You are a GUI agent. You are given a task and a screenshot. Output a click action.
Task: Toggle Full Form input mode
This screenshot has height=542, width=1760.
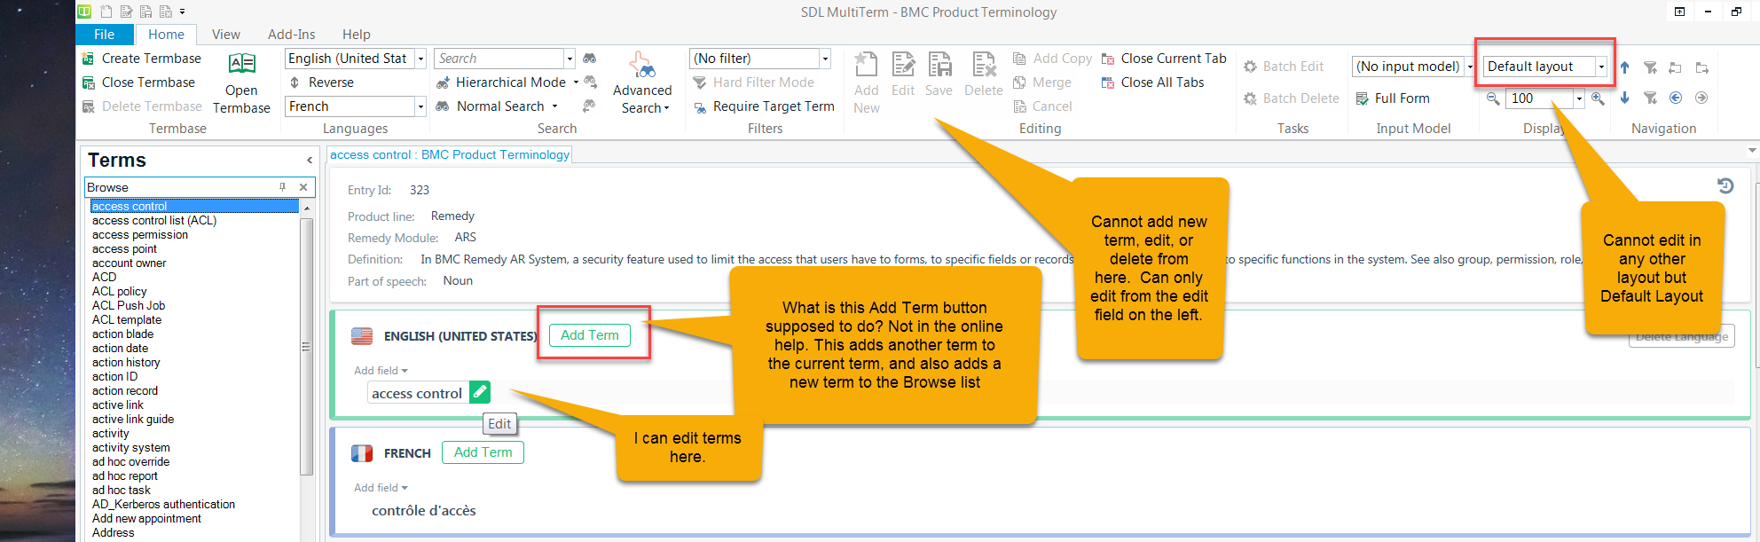pos(1393,98)
